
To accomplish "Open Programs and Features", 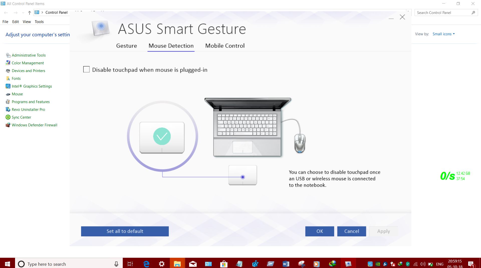I will pos(28,102).
